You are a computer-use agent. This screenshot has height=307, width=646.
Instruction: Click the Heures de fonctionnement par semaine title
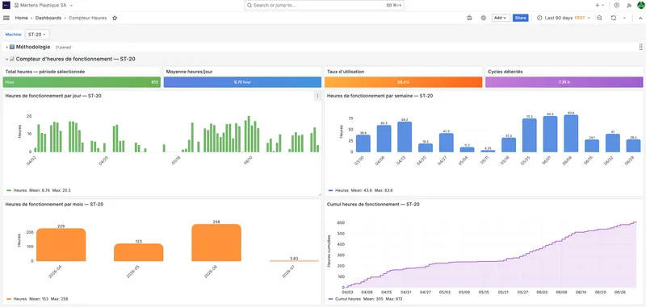(x=380, y=96)
